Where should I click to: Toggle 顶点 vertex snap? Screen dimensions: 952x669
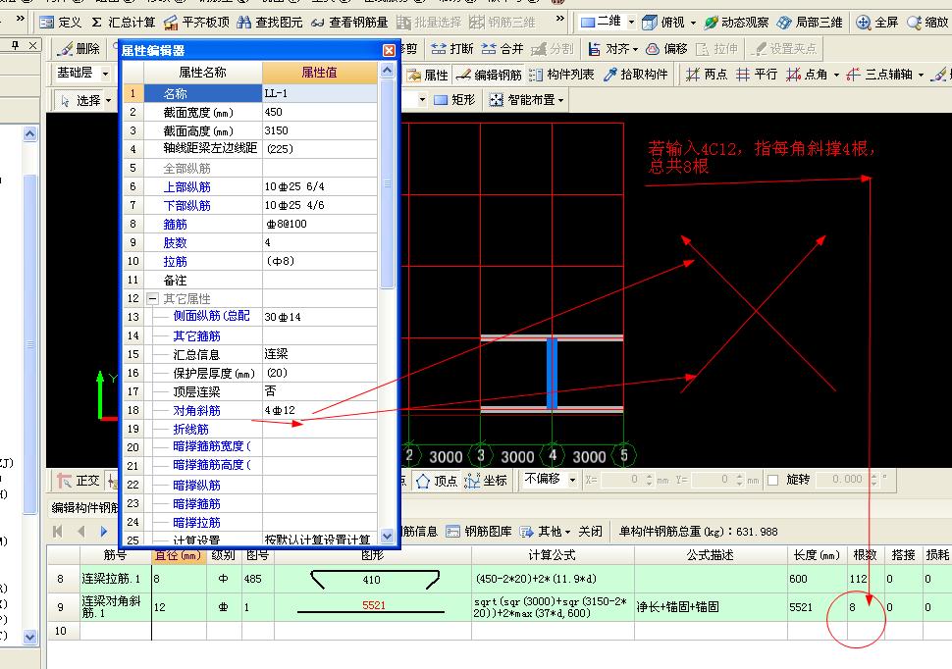point(437,481)
